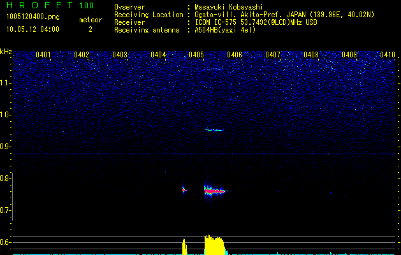Click the faint cyan trace above 0.9 kHz
Screen dimensions: 401x255
click(214, 129)
